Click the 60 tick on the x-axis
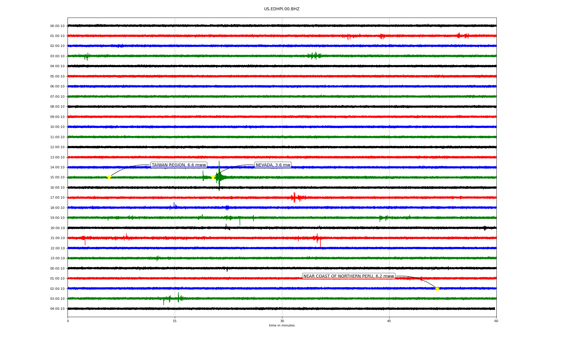 point(496,321)
